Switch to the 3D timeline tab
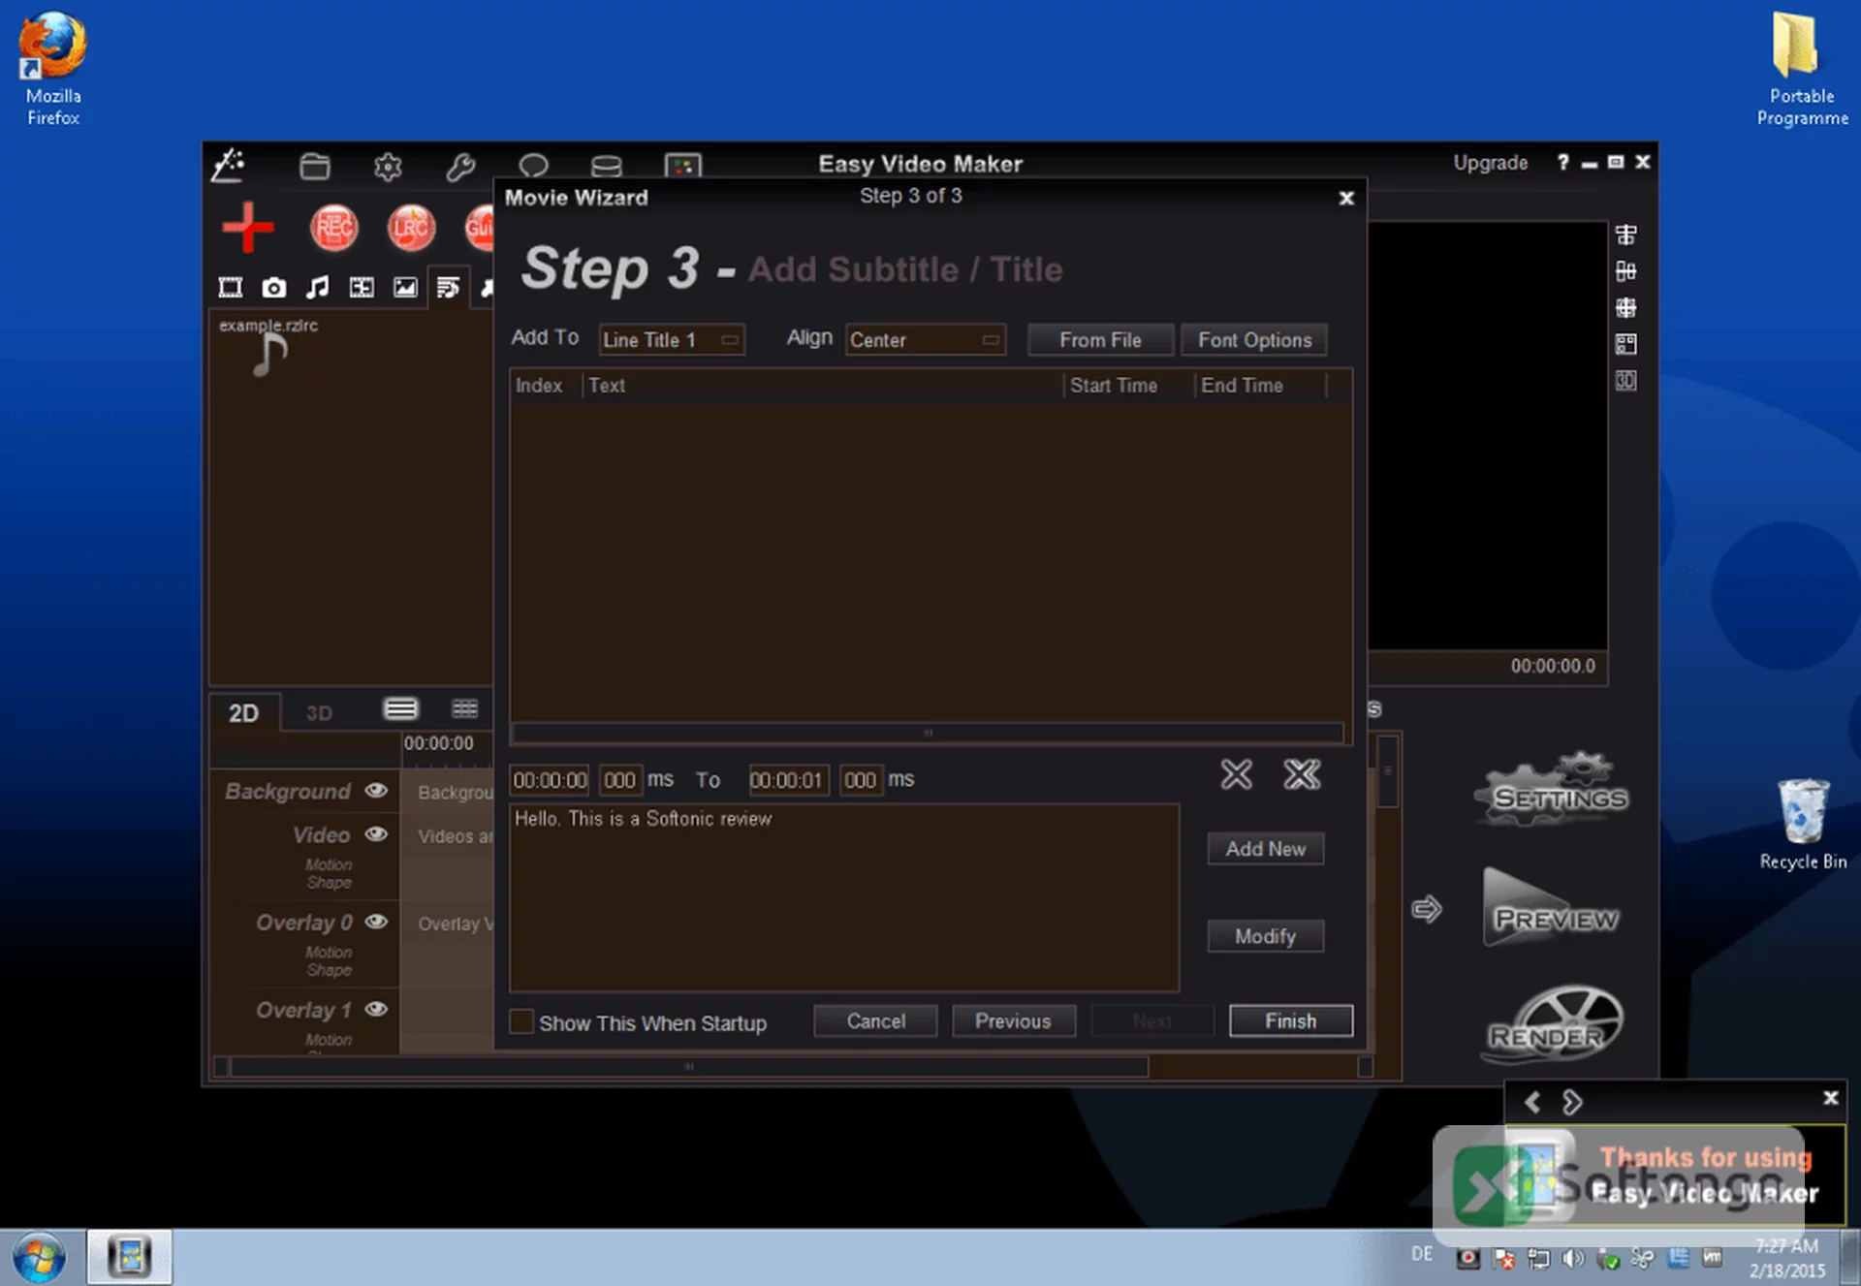 pos(319,713)
